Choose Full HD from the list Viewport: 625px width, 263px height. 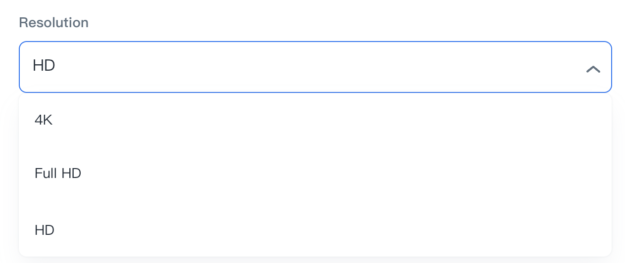coord(58,174)
